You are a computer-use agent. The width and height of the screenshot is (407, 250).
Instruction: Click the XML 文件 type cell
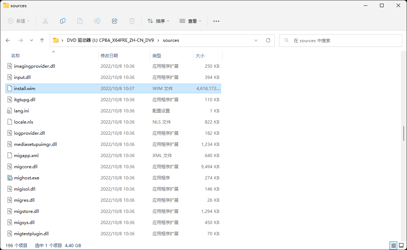(162, 155)
